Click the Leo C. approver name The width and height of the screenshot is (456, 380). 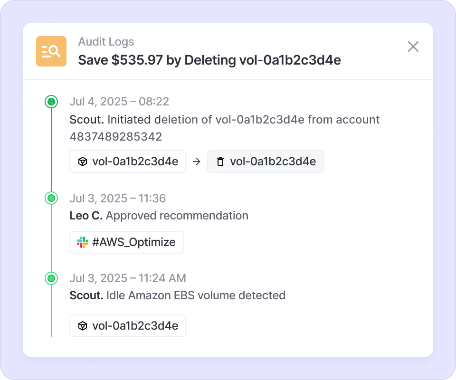click(x=86, y=216)
